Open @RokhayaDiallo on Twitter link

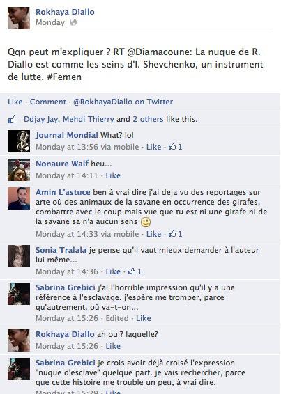123,102
